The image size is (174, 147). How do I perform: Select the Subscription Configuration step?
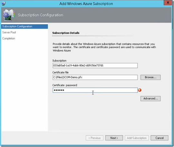pos(24,26)
